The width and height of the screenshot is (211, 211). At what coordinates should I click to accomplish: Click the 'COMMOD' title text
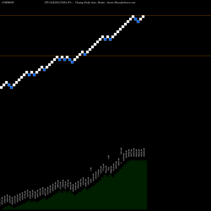tap(8, 3)
